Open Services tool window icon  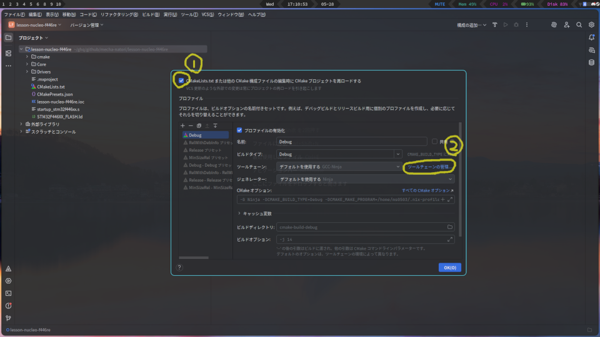(x=8, y=281)
